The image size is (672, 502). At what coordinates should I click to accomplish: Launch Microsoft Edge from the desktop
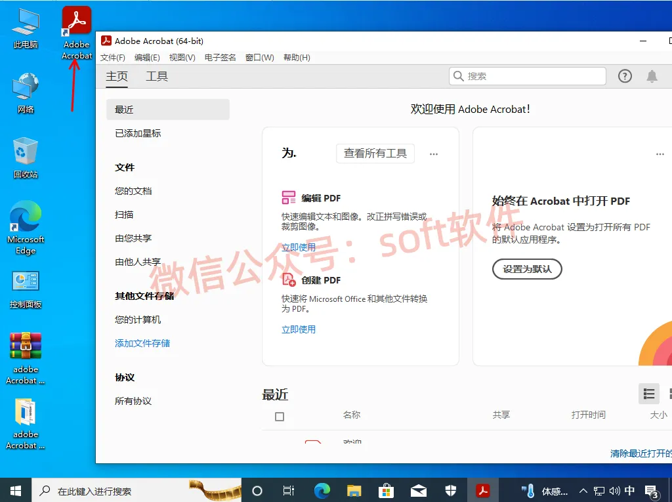point(26,217)
